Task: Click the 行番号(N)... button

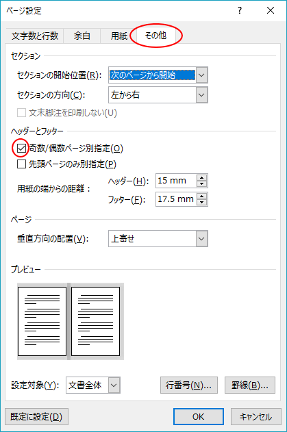Action: pyautogui.click(x=189, y=385)
